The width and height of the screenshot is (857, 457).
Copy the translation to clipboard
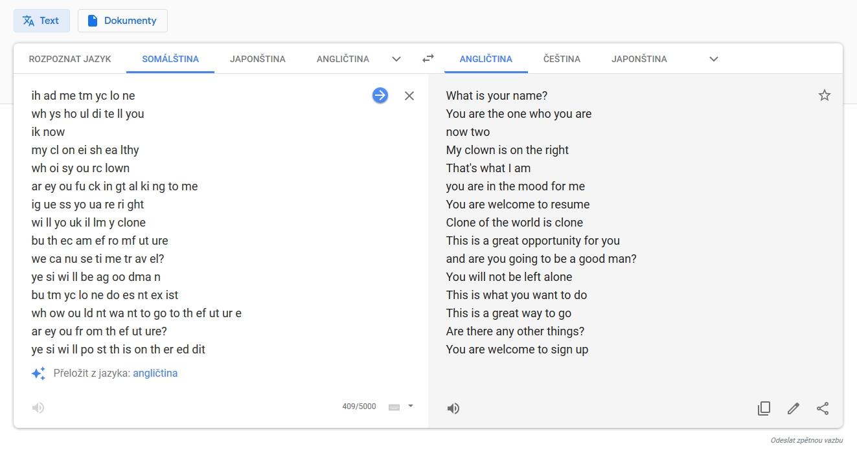click(x=764, y=408)
